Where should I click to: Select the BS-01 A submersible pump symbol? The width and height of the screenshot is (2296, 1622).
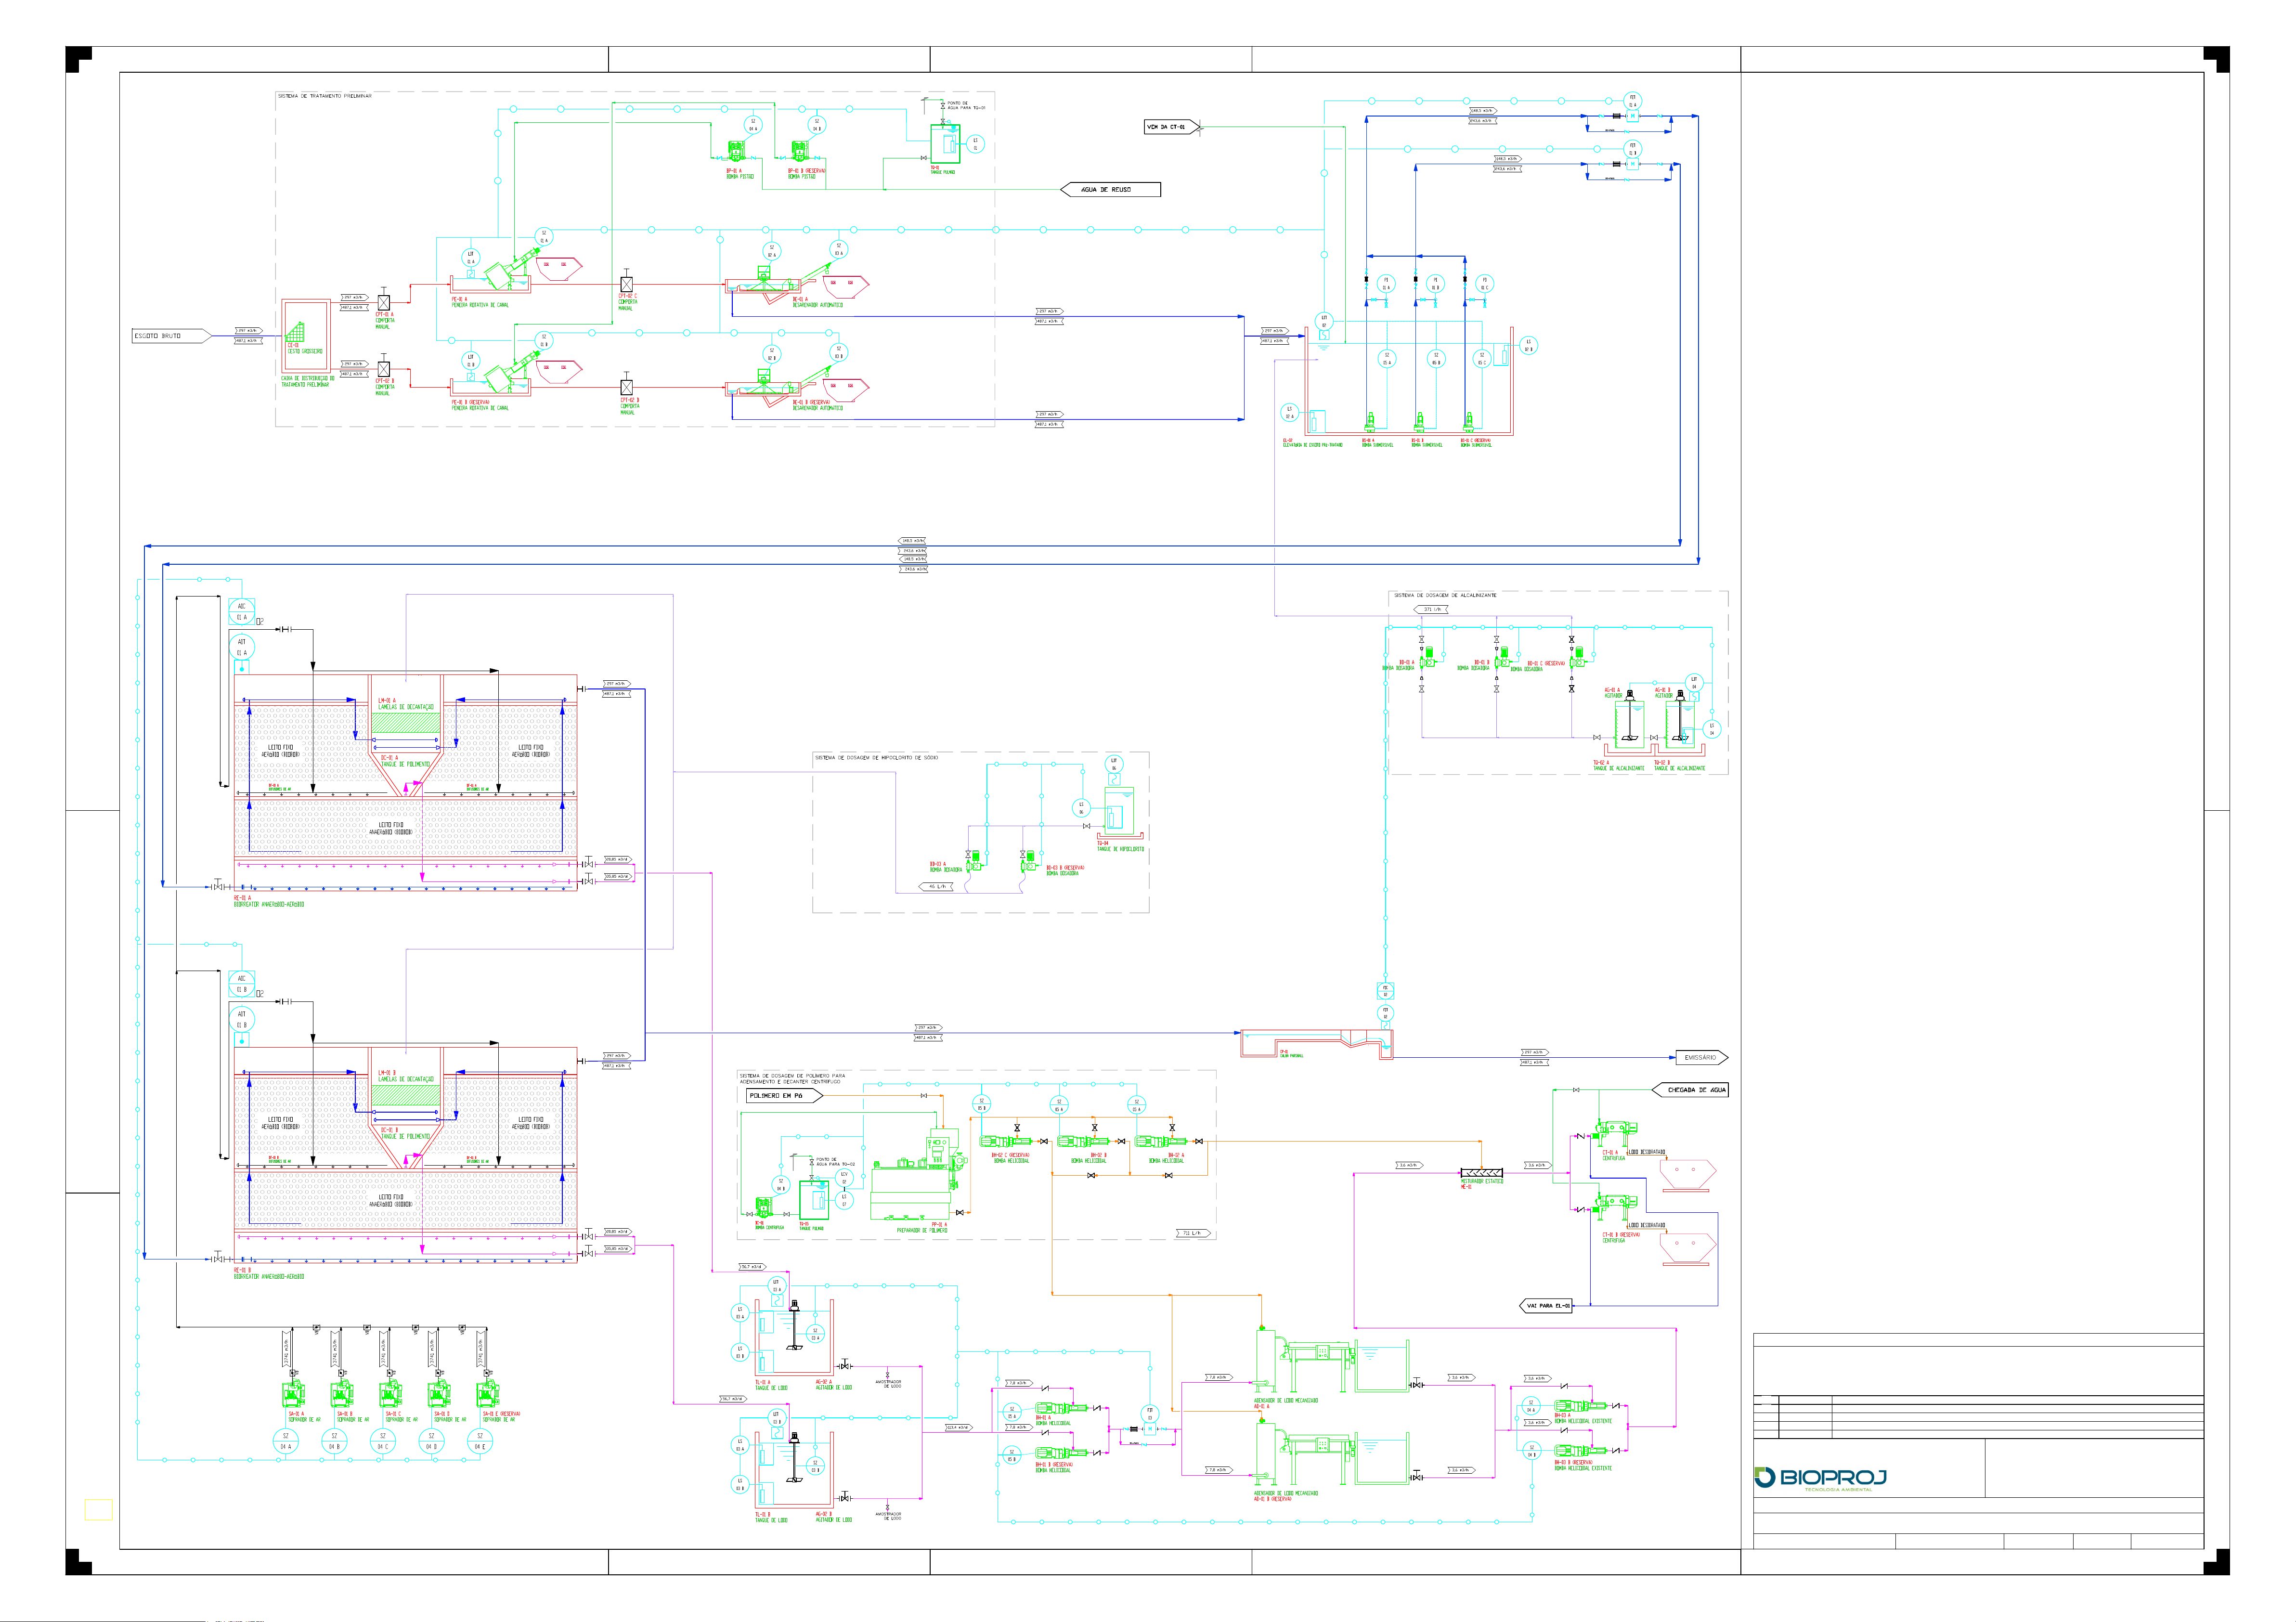[x=1370, y=423]
